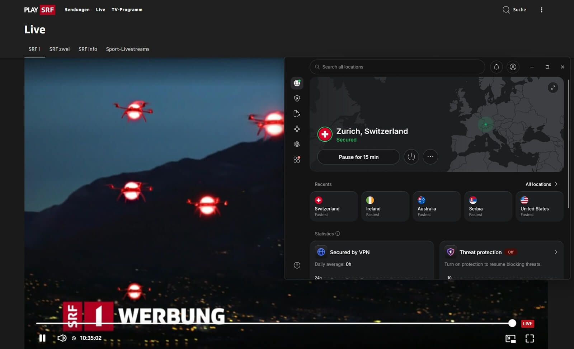Screen dimensions: 574x349
Task: Enable picture-in-picture mode
Action: point(511,338)
